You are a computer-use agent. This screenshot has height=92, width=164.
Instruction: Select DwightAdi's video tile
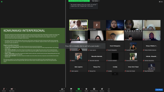[133, 36]
